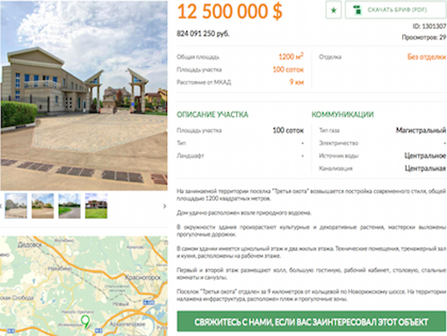The height and width of the screenshot is (336, 447).
Task: Click Центральная sewerage value
Action: pyautogui.click(x=425, y=168)
